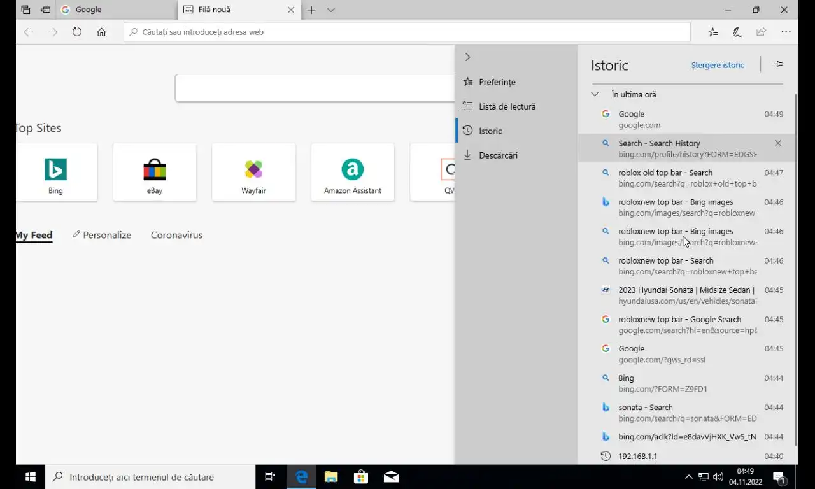Open the Bing history entry at 04:44
Screen dimensions: 815x489
[x=686, y=383]
